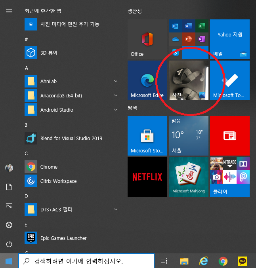Open Skype in the Office tile group

175,53
